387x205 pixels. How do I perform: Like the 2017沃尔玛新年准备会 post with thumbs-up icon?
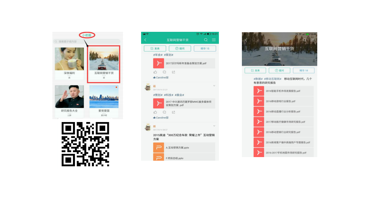pos(155,72)
